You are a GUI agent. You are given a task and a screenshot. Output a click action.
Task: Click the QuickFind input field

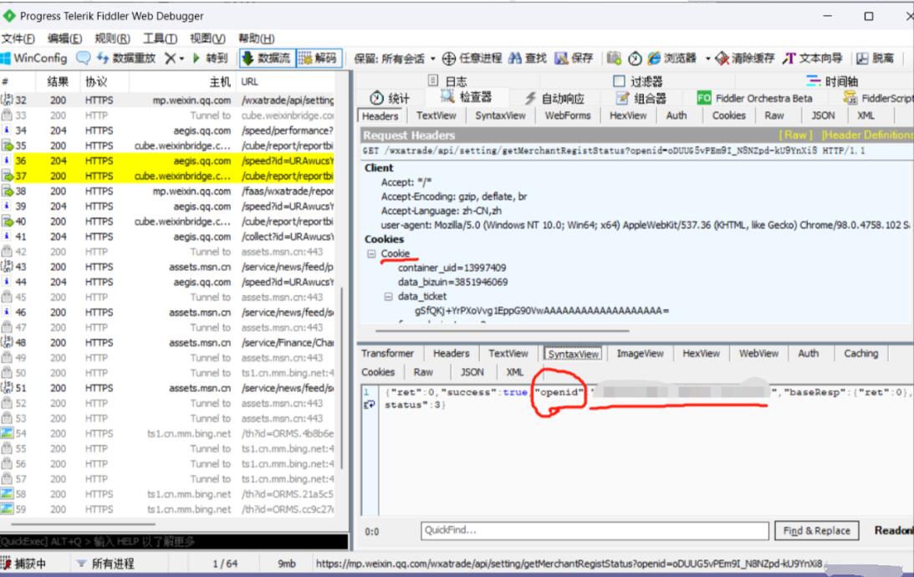[594, 531]
